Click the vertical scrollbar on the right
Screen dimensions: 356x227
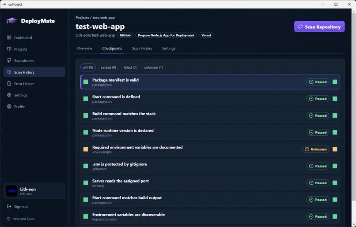[354, 107]
